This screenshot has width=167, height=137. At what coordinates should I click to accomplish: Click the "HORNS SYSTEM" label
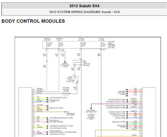coord(120,118)
